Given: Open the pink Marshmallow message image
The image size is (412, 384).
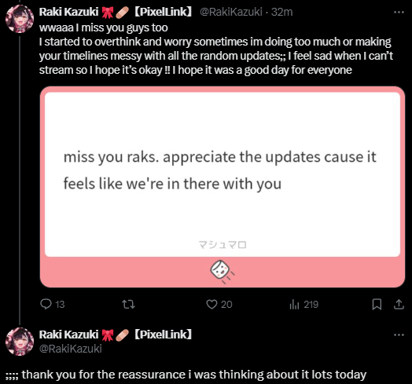Looking at the screenshot, I should tap(223, 187).
